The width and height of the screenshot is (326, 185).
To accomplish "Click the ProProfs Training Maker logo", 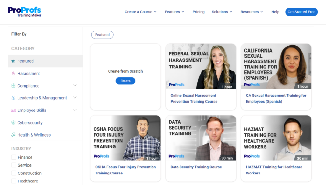I will tap(25, 12).
